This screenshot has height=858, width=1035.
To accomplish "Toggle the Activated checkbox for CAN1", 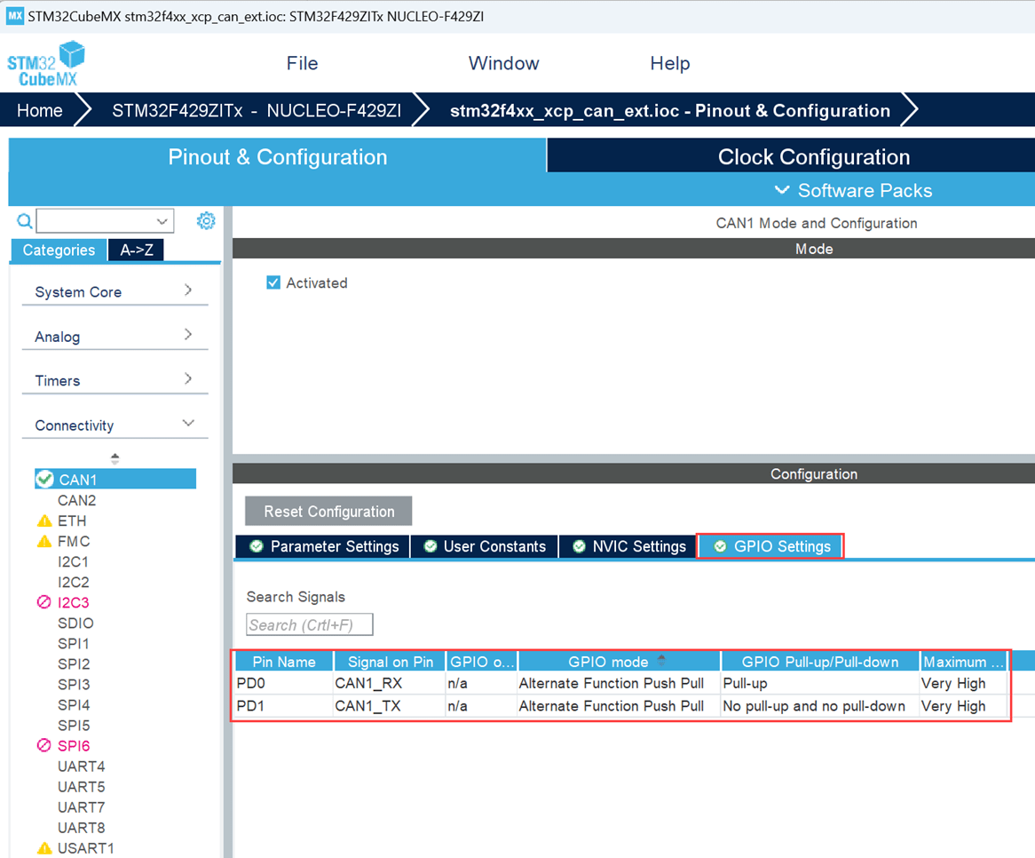I will 273,282.
